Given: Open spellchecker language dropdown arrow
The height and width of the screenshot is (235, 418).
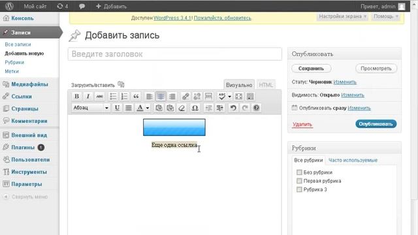Looking at the screenshot, I should [229, 97].
